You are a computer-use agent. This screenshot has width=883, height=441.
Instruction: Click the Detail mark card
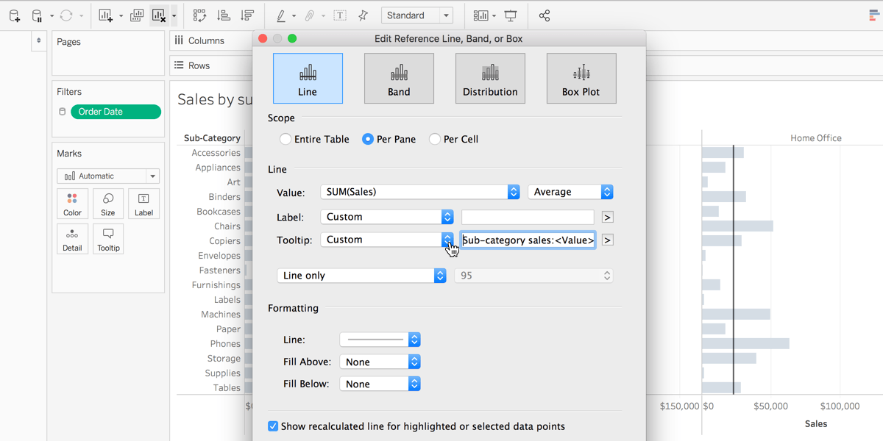pyautogui.click(x=72, y=240)
